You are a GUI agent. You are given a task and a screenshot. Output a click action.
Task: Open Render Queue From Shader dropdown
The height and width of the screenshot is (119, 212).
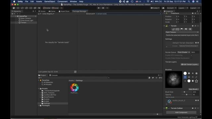point(184,52)
